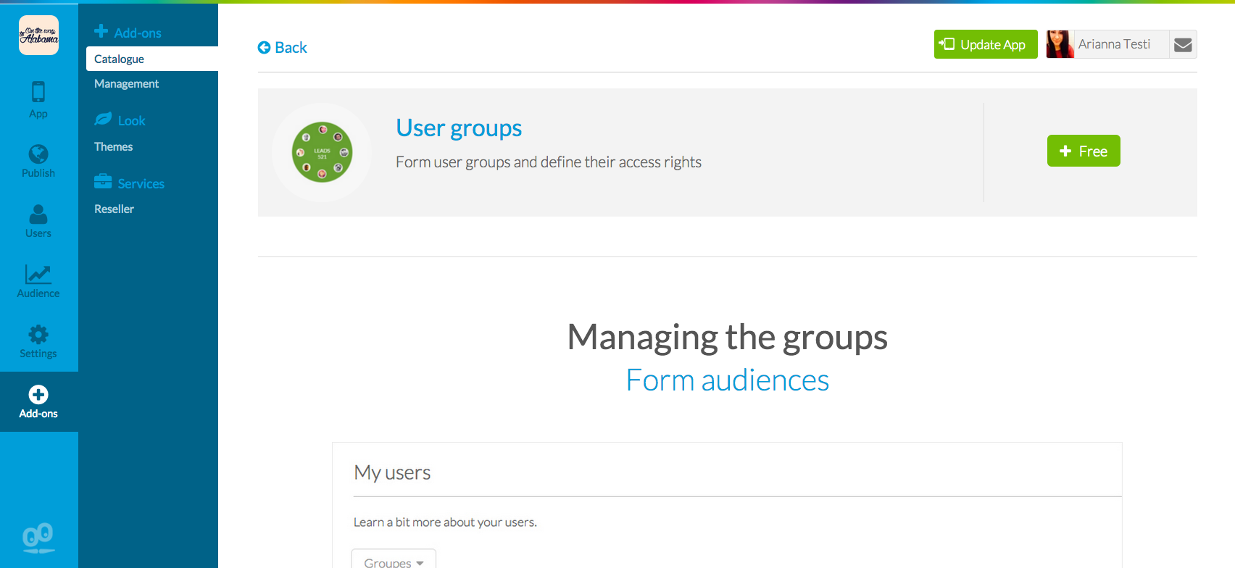Click the envelope messages icon
The width and height of the screenshot is (1235, 568).
click(x=1183, y=45)
